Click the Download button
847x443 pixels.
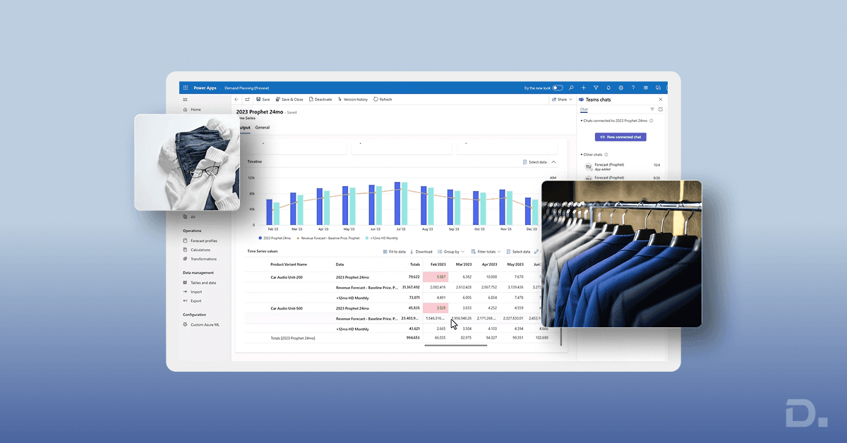[x=421, y=251]
